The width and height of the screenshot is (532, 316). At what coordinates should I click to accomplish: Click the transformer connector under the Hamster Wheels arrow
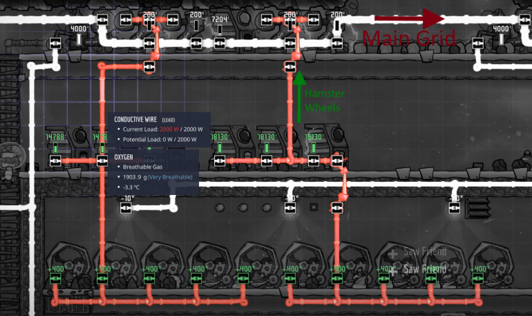tap(289, 67)
